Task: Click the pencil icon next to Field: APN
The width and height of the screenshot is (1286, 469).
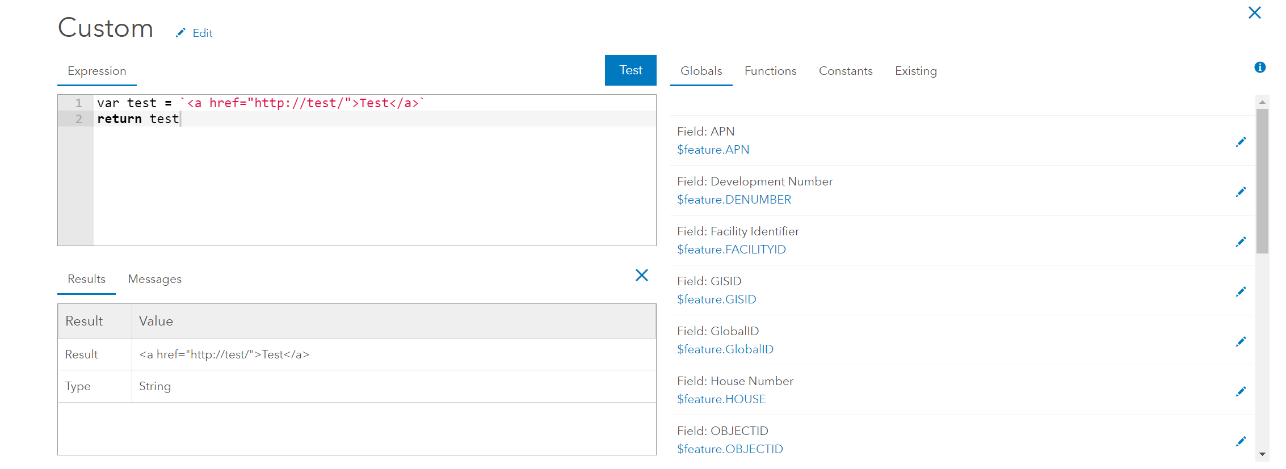Action: point(1241,142)
